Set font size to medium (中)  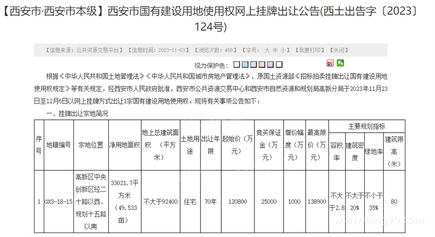point(275,50)
